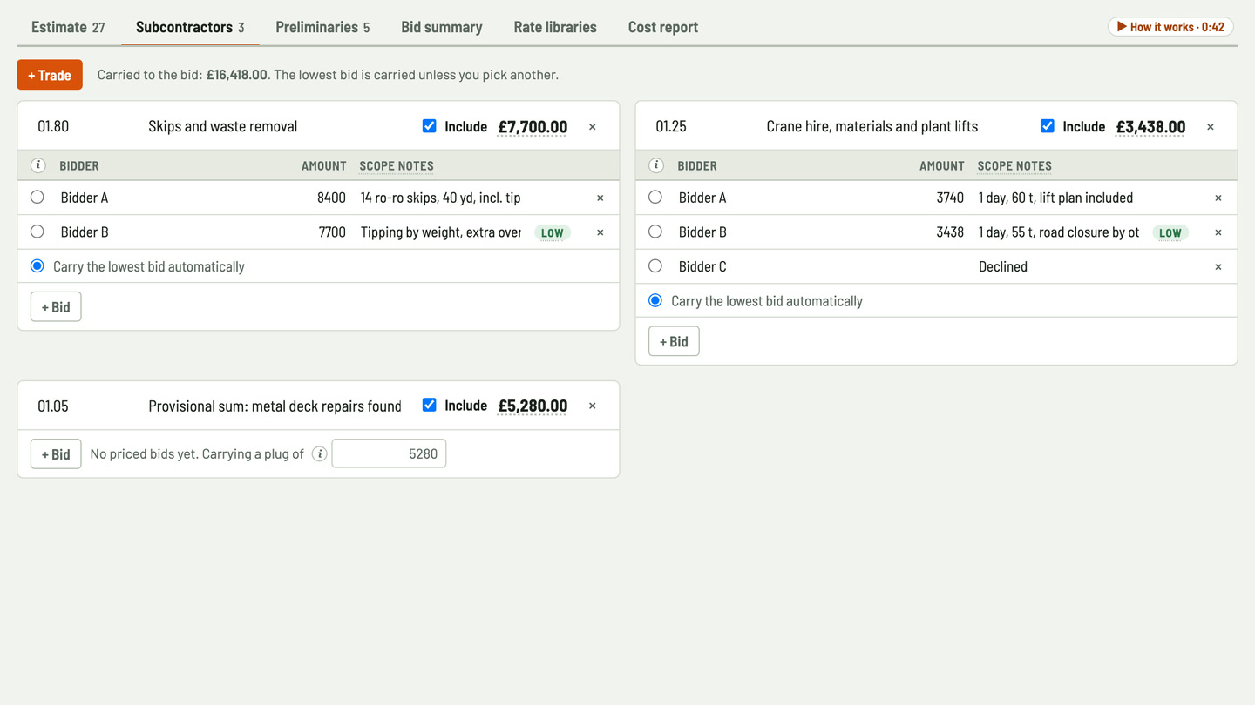Add a bid to Skips and waste removal

56,306
